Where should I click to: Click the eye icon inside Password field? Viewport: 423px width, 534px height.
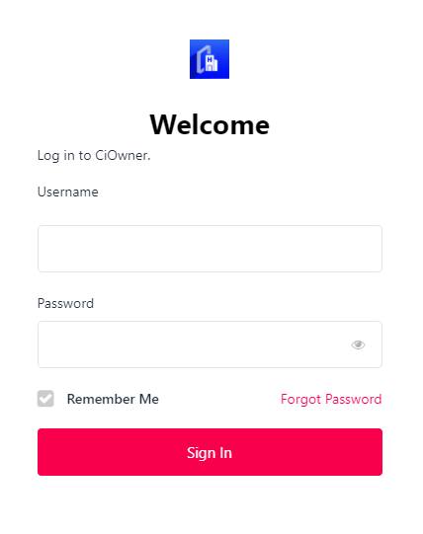pyautogui.click(x=358, y=344)
